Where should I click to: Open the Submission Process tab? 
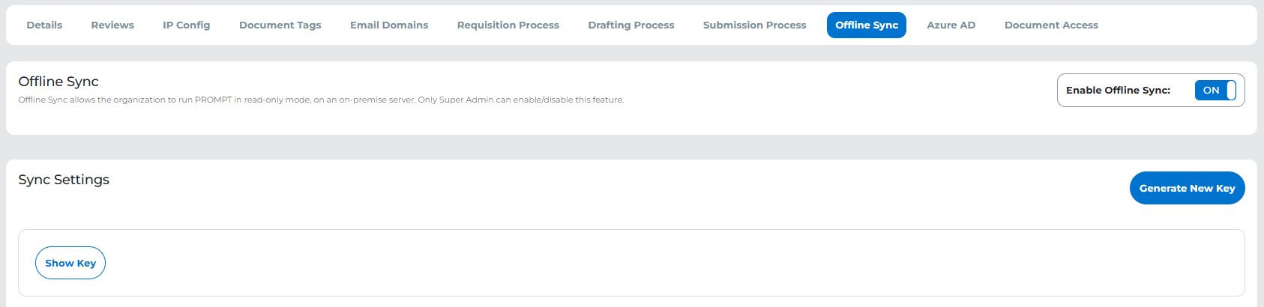click(x=754, y=25)
